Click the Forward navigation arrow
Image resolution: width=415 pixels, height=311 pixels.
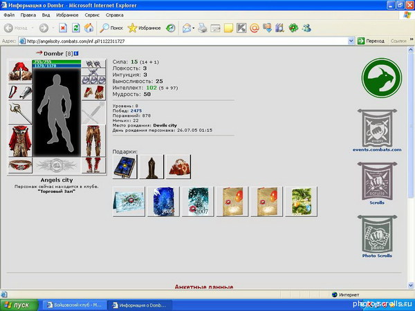tap(44, 28)
